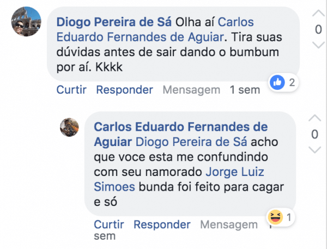Click Responder under Carlos Eduardo's reply
The image size is (327, 249).
(x=162, y=224)
